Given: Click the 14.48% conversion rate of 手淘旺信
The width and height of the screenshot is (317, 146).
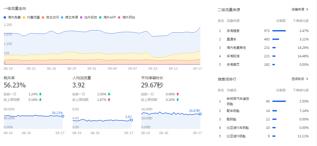Looking at the screenshot, I should click(x=303, y=56).
